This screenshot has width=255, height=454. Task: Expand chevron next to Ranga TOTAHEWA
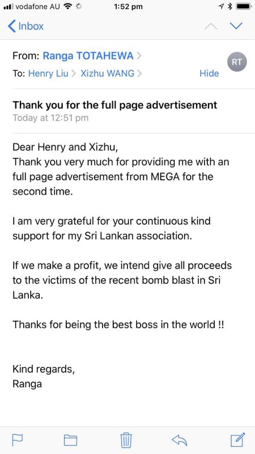coord(139,56)
